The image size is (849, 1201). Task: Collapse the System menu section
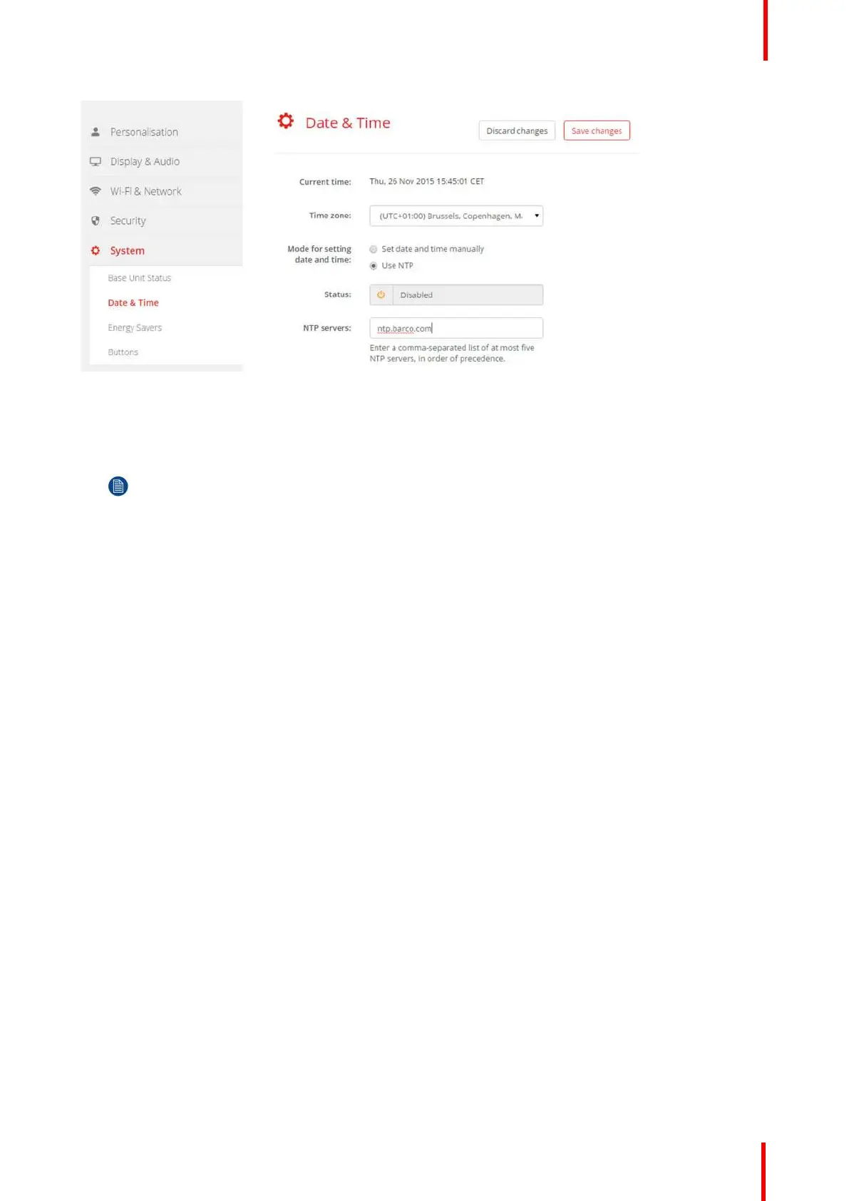(127, 251)
